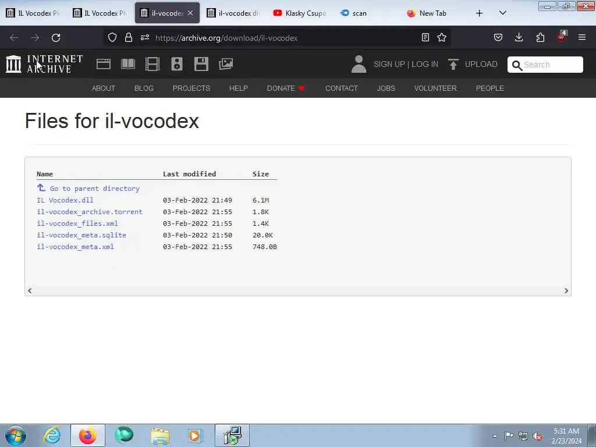Save page to Pocket
Screen dimensions: 596x447
click(x=498, y=37)
